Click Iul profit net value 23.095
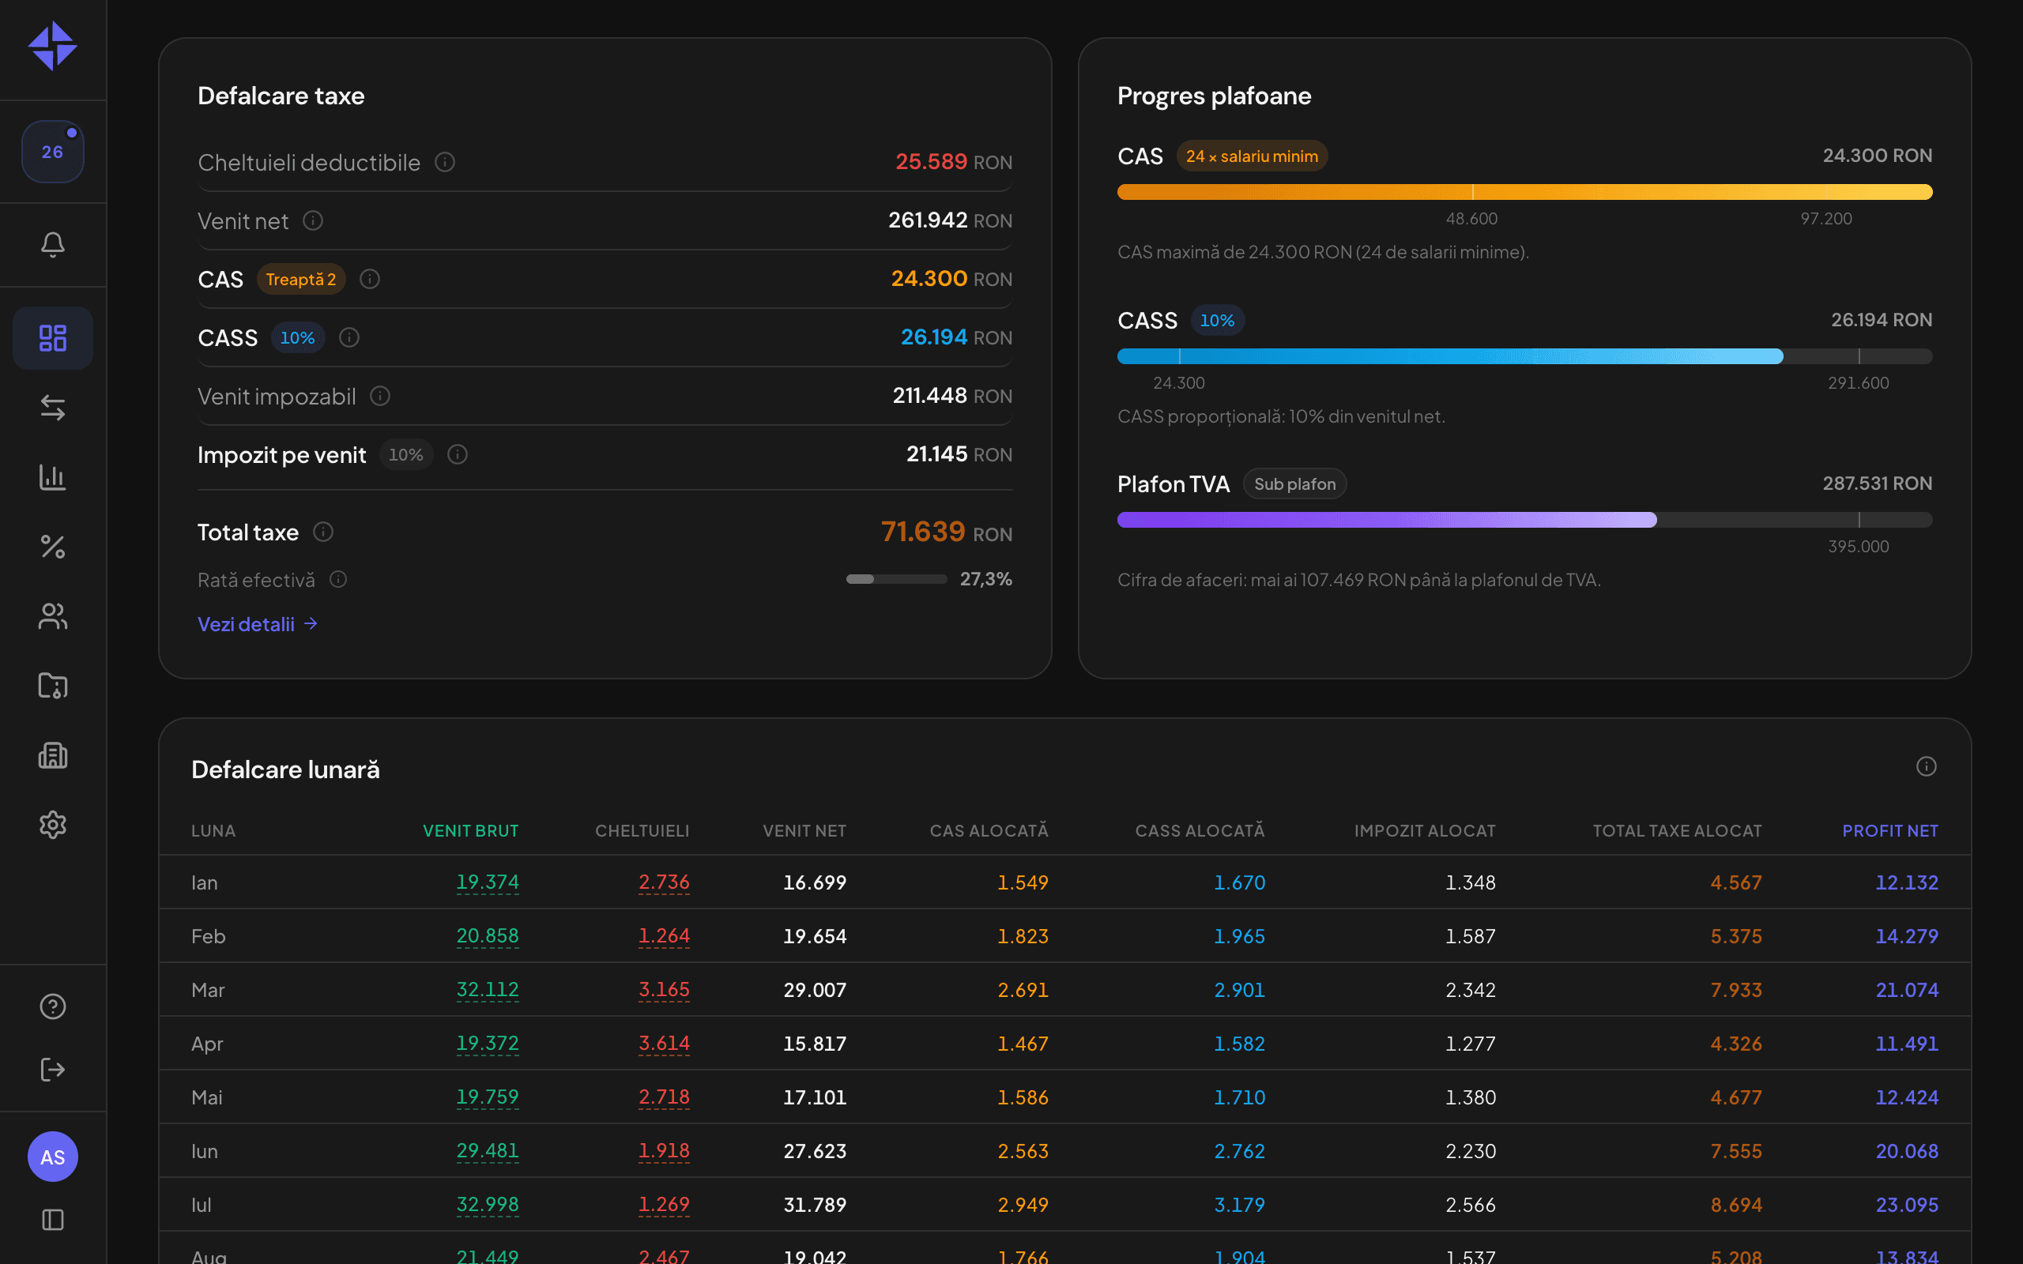The width and height of the screenshot is (2023, 1264). tap(1907, 1205)
